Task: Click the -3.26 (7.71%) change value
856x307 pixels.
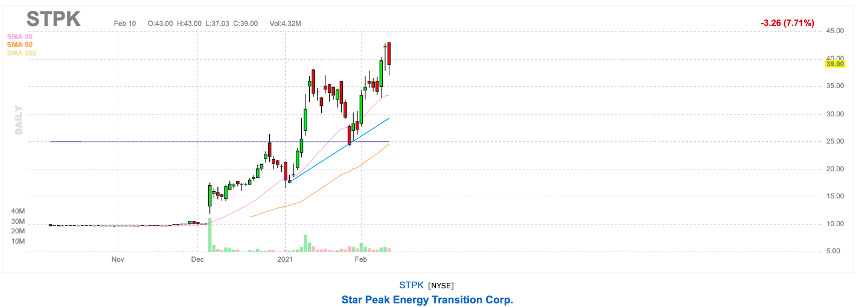Action: tap(788, 23)
